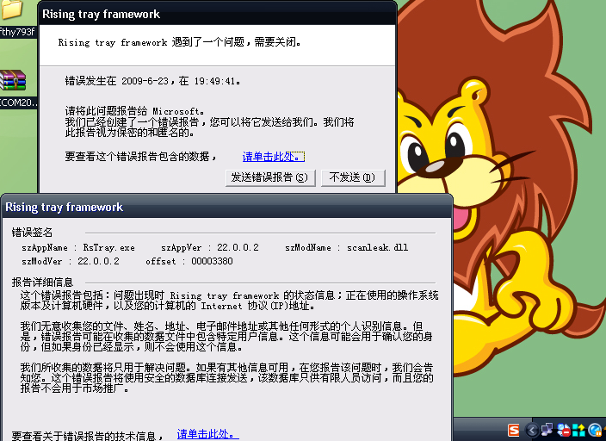This screenshot has height=441, width=606.
Task: Click the blue globe tray icon with pause badge
Action: 595,430
